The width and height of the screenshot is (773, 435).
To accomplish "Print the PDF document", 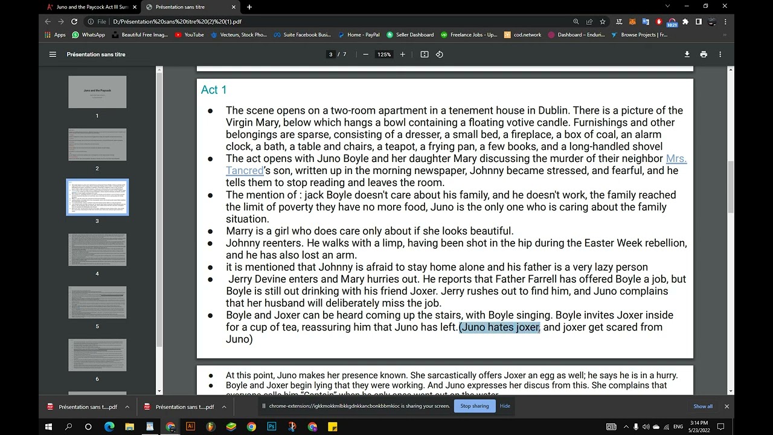I will [x=704, y=54].
